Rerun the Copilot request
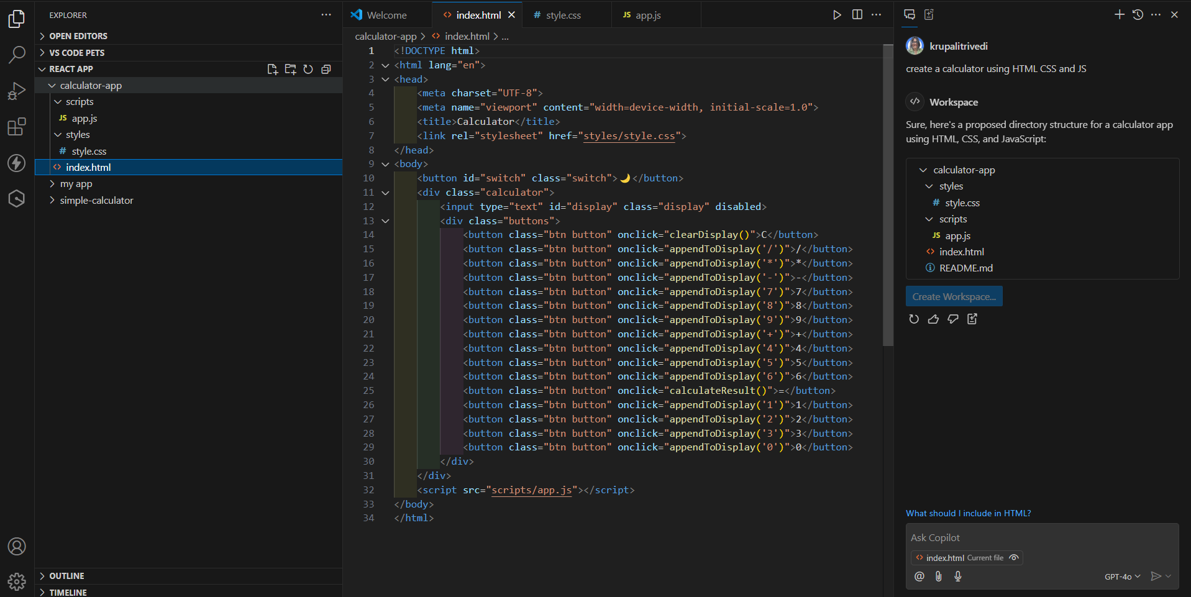 (x=914, y=319)
